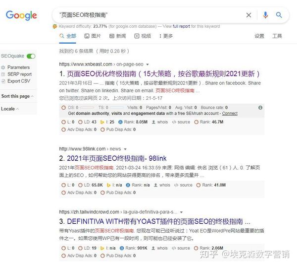Open SEOquake Parameters gear icon
297x266 pixels.
tap(3, 67)
